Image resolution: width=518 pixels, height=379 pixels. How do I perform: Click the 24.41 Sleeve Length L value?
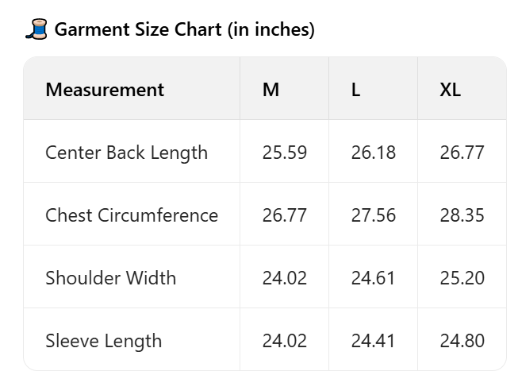373,341
